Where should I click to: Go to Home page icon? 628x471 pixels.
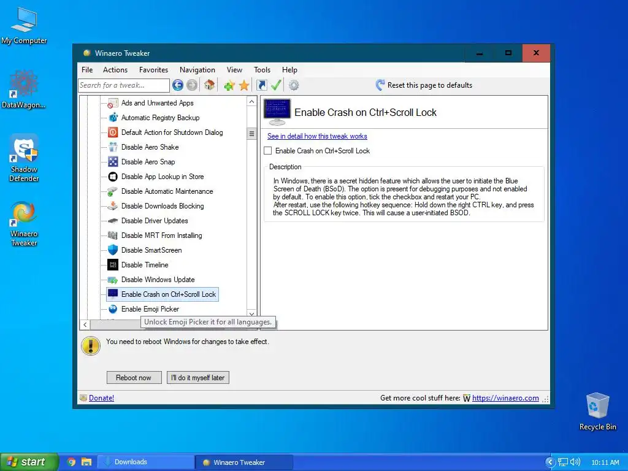coord(209,85)
